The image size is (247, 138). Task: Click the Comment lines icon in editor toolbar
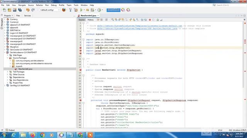click(158, 20)
